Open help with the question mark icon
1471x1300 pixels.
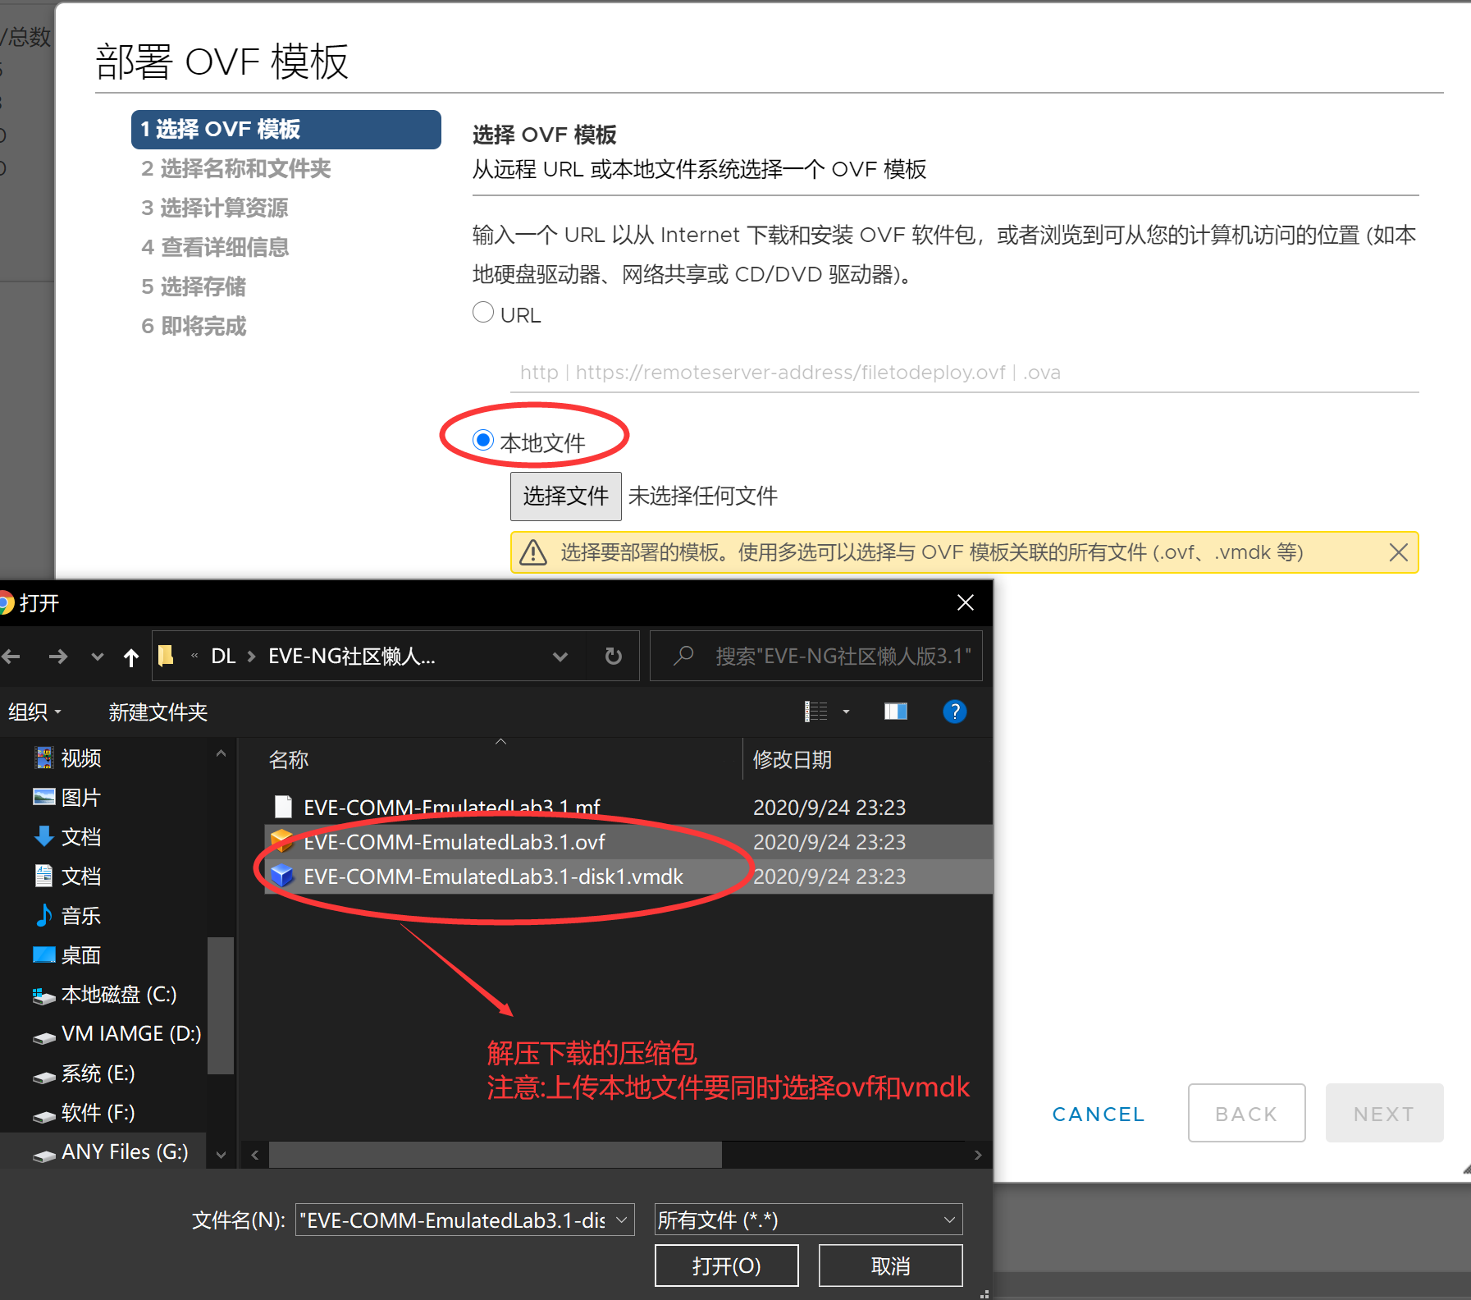point(955,712)
